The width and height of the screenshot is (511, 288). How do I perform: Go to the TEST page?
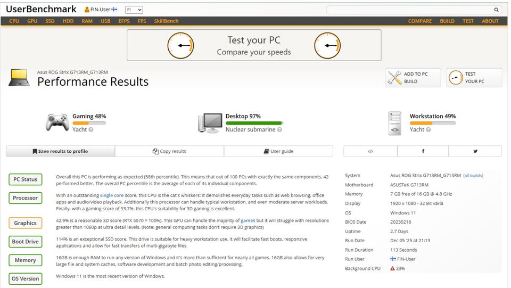(x=468, y=21)
